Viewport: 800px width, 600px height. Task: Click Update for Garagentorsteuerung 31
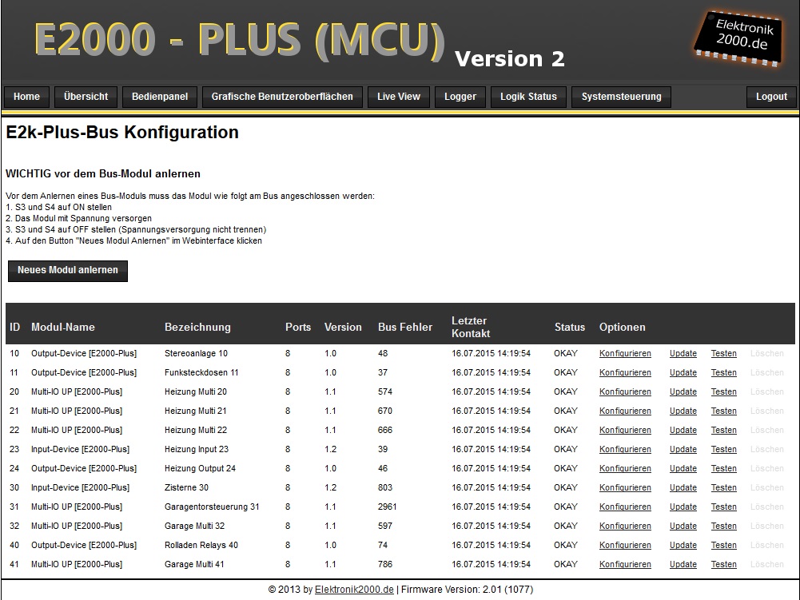tap(683, 507)
